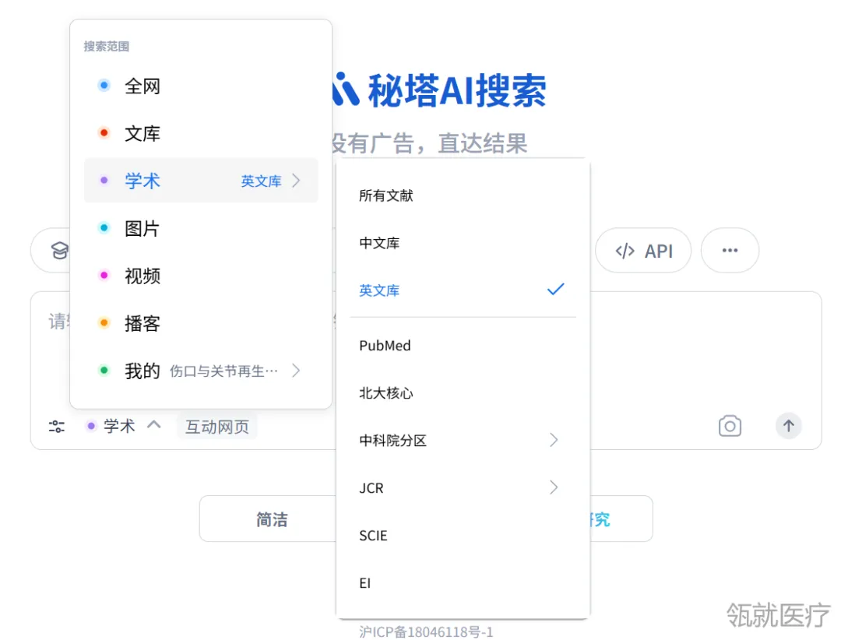This screenshot has height=640, width=841.
Task: Select 所有文献 option
Action: [x=463, y=195]
